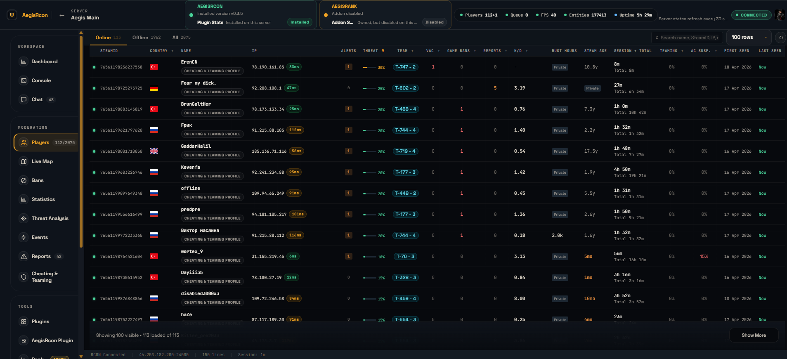The height and width of the screenshot is (359, 787).
Task: Click the AegisRcon shield logo icon
Action: (x=12, y=15)
